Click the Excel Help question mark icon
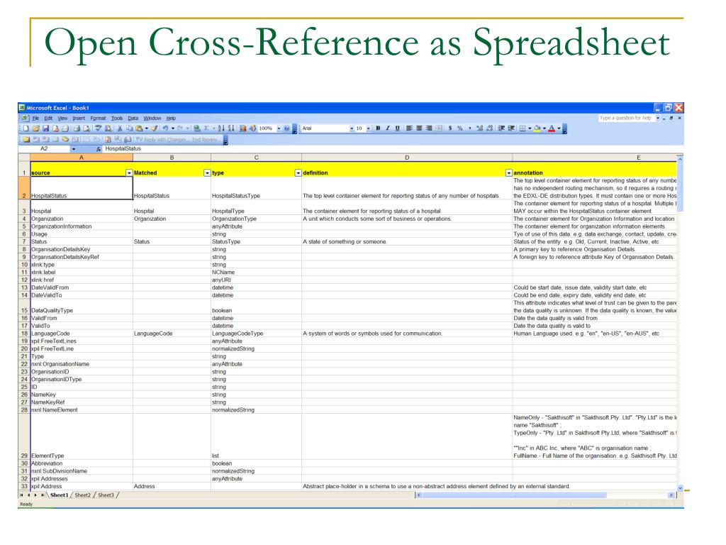The image size is (726, 545). click(286, 128)
